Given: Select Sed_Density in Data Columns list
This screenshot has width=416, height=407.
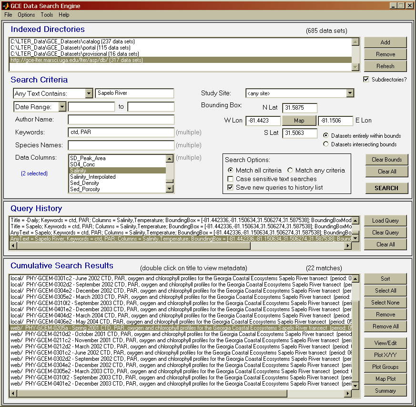Looking at the screenshot, I should (x=117, y=183).
